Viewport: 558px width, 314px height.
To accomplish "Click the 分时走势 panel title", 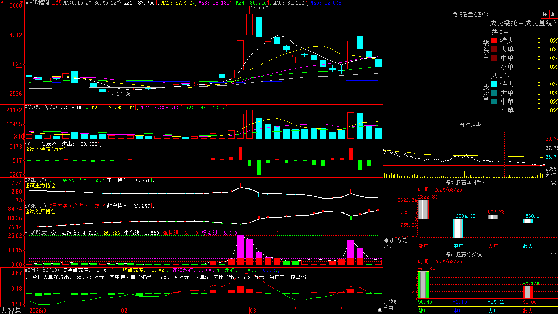I will 470,125.
